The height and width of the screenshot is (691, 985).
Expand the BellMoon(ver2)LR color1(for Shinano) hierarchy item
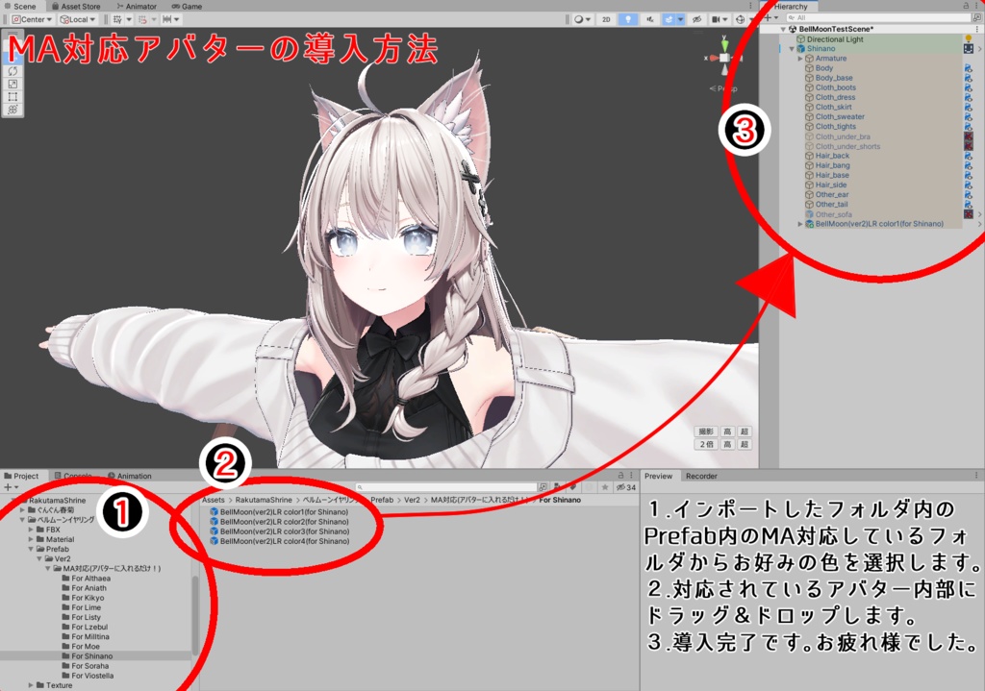pyautogui.click(x=800, y=223)
